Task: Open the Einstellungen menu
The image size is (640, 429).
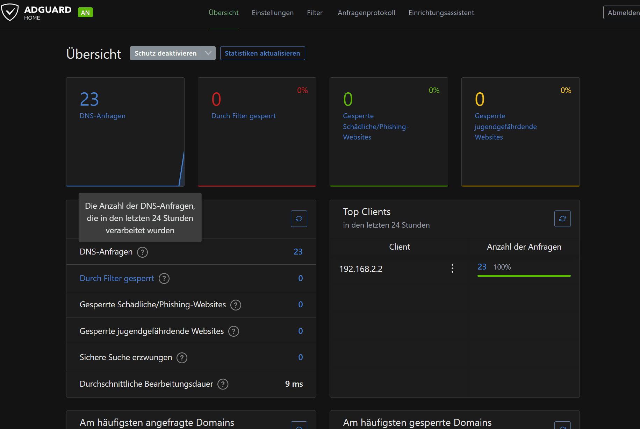Action: point(273,13)
